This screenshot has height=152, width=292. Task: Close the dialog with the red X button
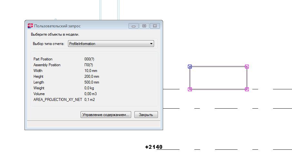(155, 26)
